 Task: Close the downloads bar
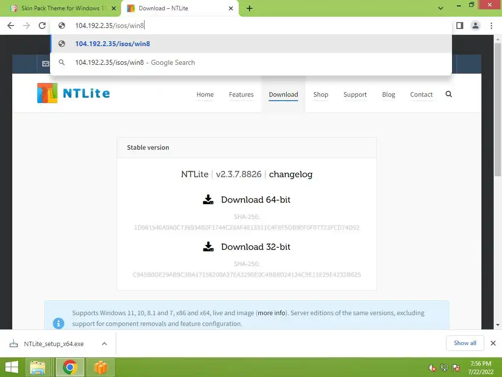point(493,343)
